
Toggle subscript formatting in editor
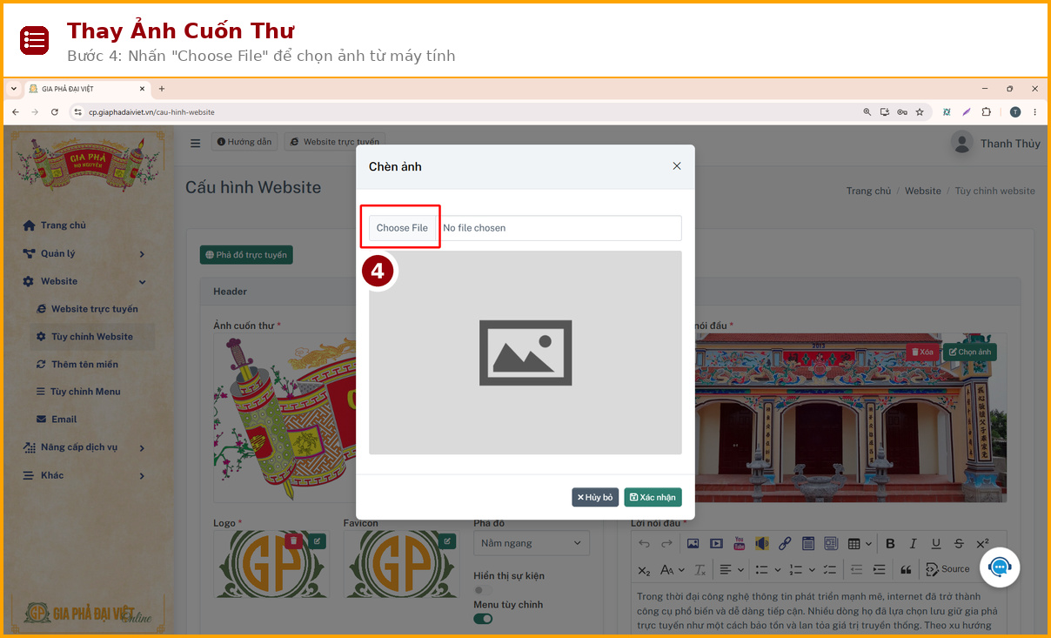pos(644,570)
